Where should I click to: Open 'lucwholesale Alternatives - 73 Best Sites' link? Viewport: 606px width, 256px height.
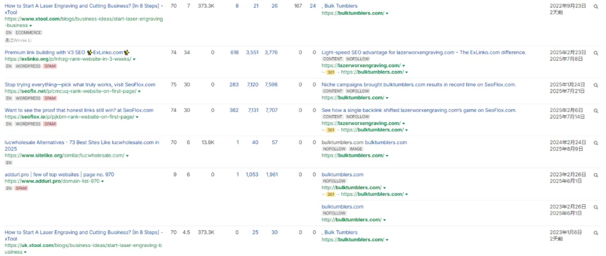coord(81,143)
